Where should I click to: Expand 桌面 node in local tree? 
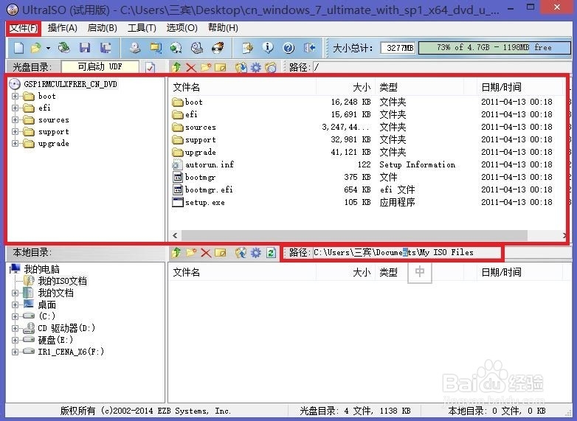click(x=15, y=305)
